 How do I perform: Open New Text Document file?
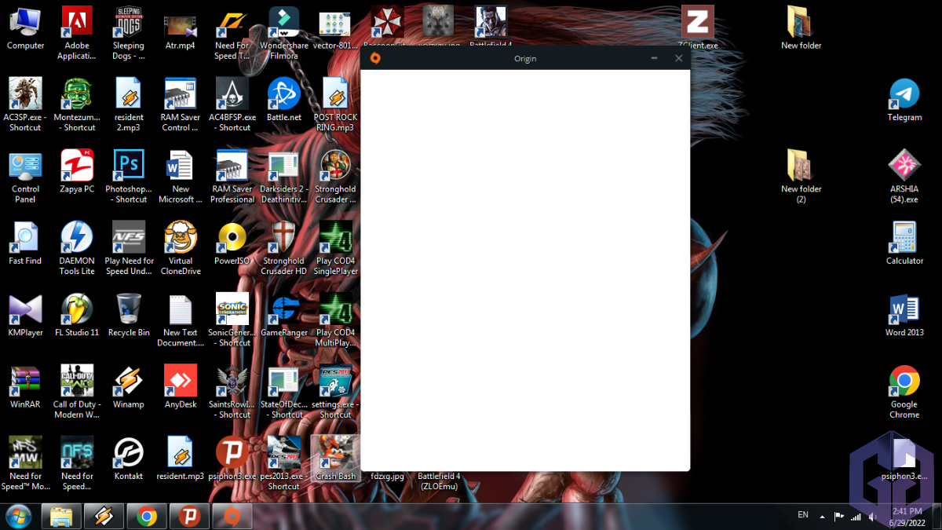click(x=181, y=319)
